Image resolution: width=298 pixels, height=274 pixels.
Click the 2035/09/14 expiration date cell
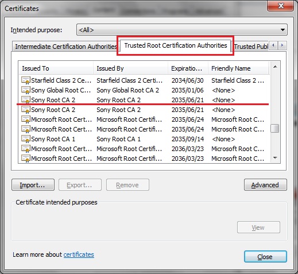[187, 139]
